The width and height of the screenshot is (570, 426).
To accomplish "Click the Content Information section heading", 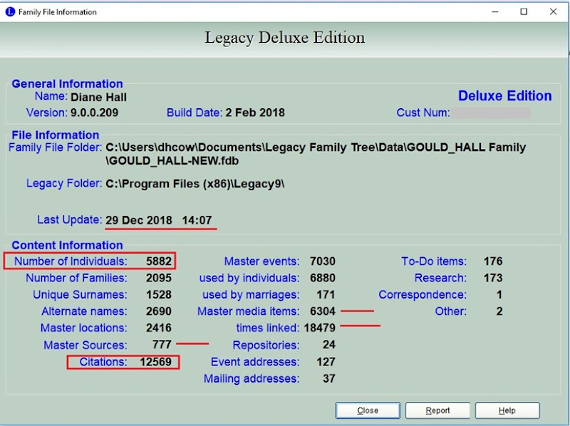I will (x=67, y=245).
